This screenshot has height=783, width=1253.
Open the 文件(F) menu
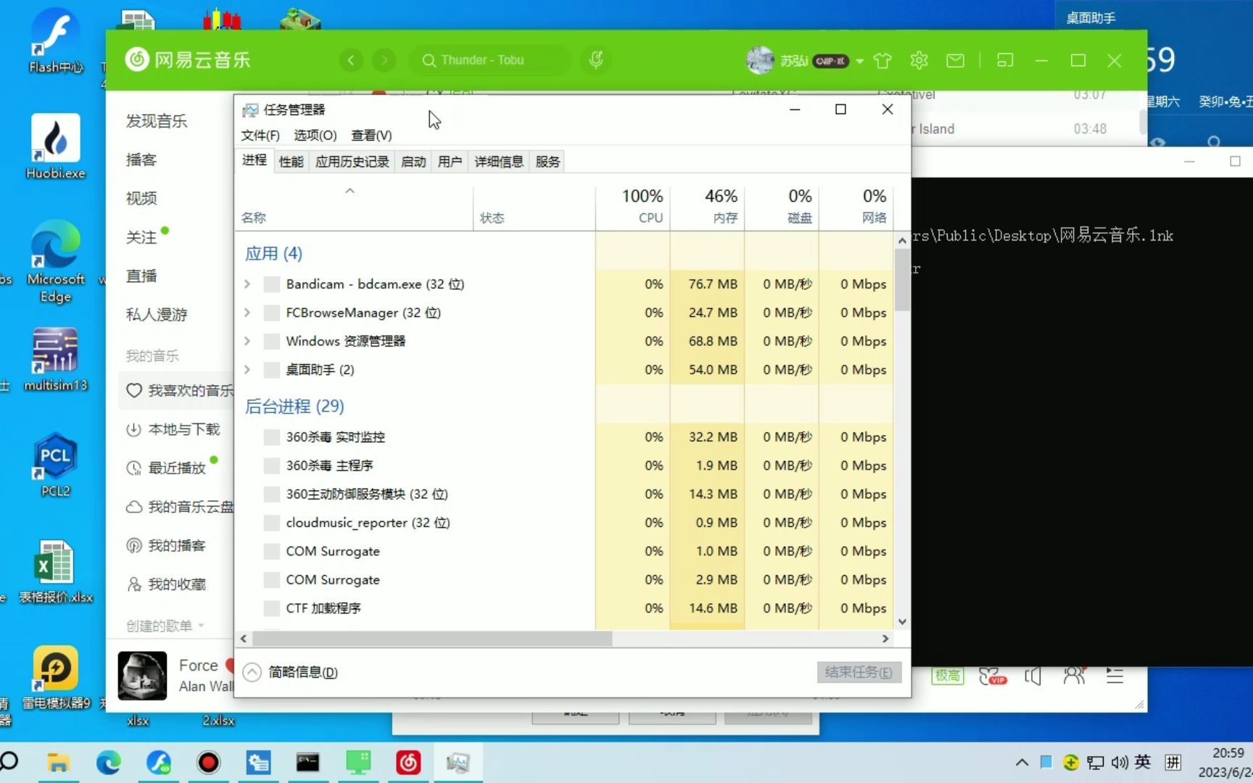click(x=260, y=136)
